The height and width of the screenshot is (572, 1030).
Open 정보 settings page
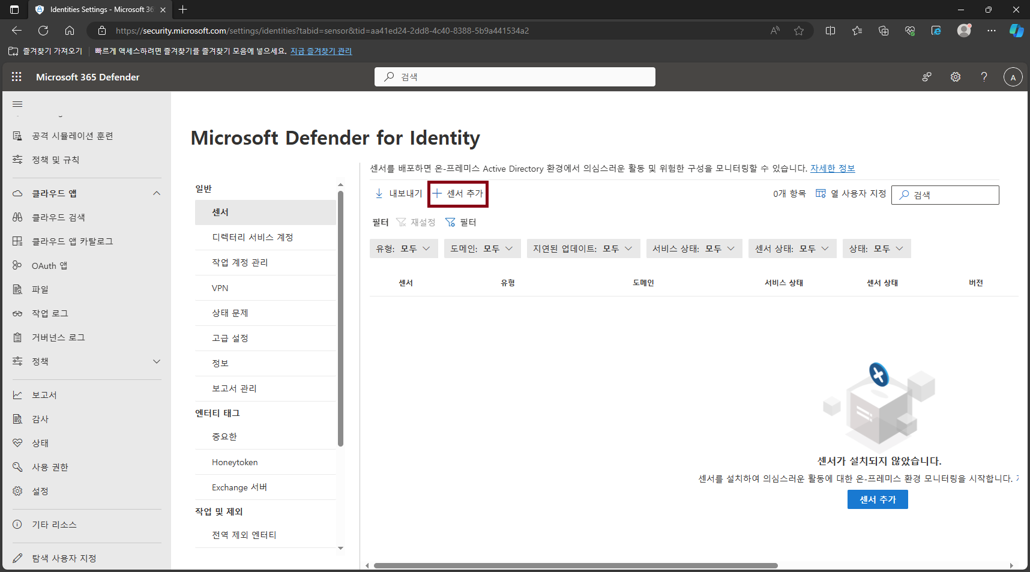click(x=265, y=364)
